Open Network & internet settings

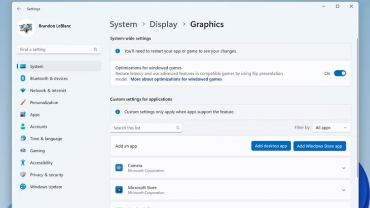48,91
